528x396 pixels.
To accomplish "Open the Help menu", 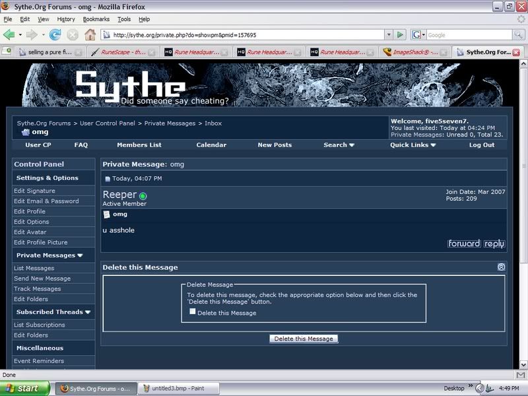I will tap(144, 19).
